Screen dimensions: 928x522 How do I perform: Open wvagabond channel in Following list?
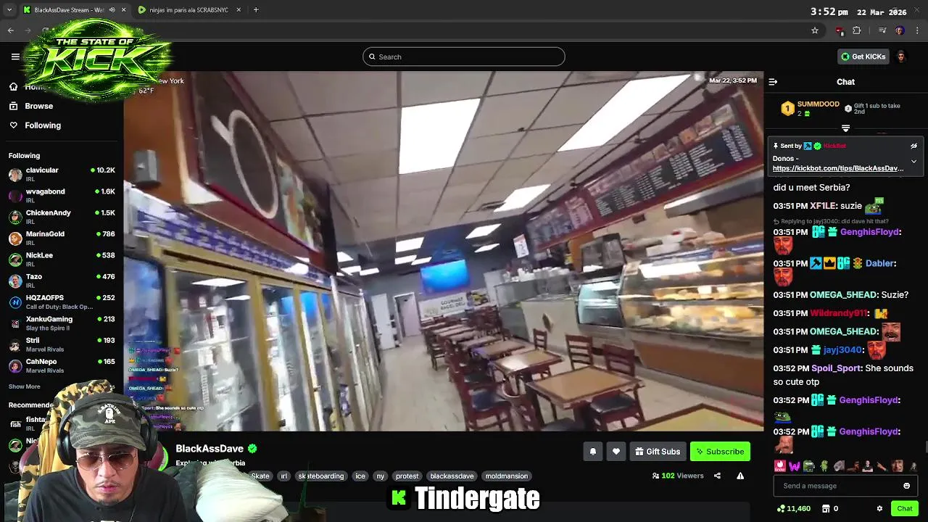62,196
